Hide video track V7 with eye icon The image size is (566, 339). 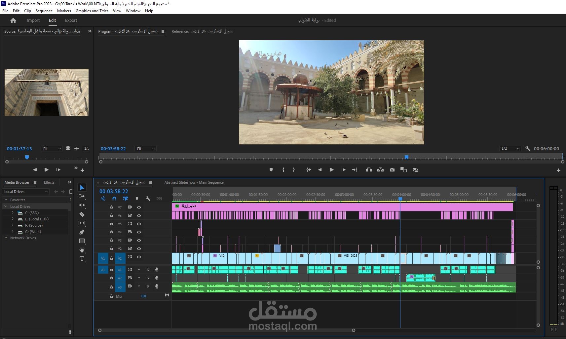click(x=139, y=207)
